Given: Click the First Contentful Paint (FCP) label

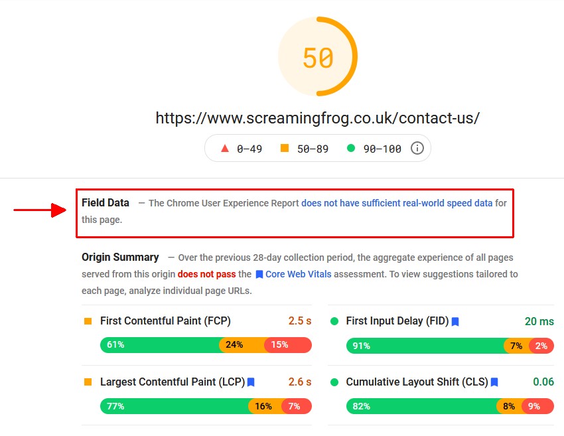Looking at the screenshot, I should 165,321.
